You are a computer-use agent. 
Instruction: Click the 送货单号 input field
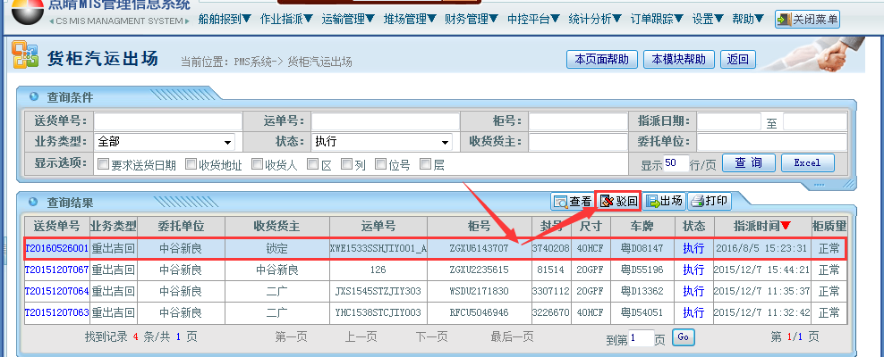click(168, 121)
